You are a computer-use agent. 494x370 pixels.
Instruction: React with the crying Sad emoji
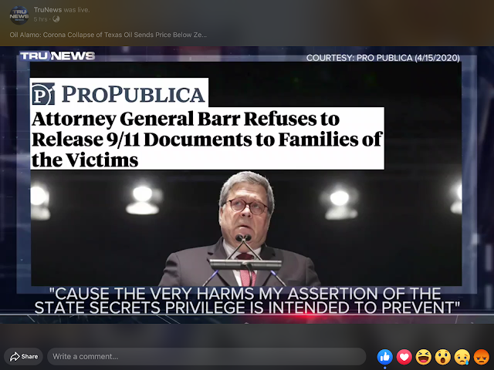pyautogui.click(x=462, y=357)
